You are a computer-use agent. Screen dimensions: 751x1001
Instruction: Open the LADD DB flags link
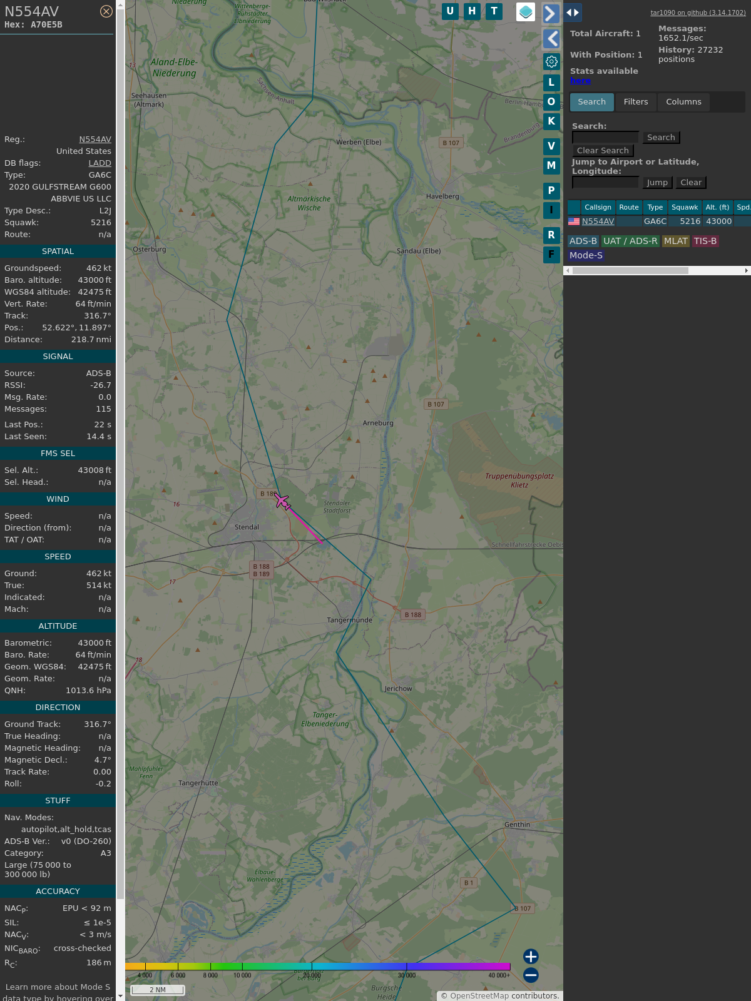(x=100, y=163)
